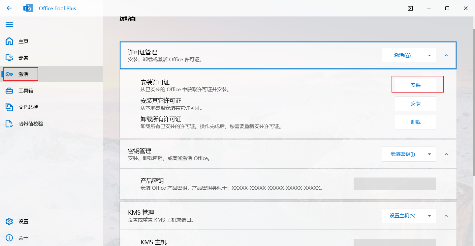Click the 卸载所有许可证 label
Image resolution: width=475 pixels, height=246 pixels.
pos(161,119)
